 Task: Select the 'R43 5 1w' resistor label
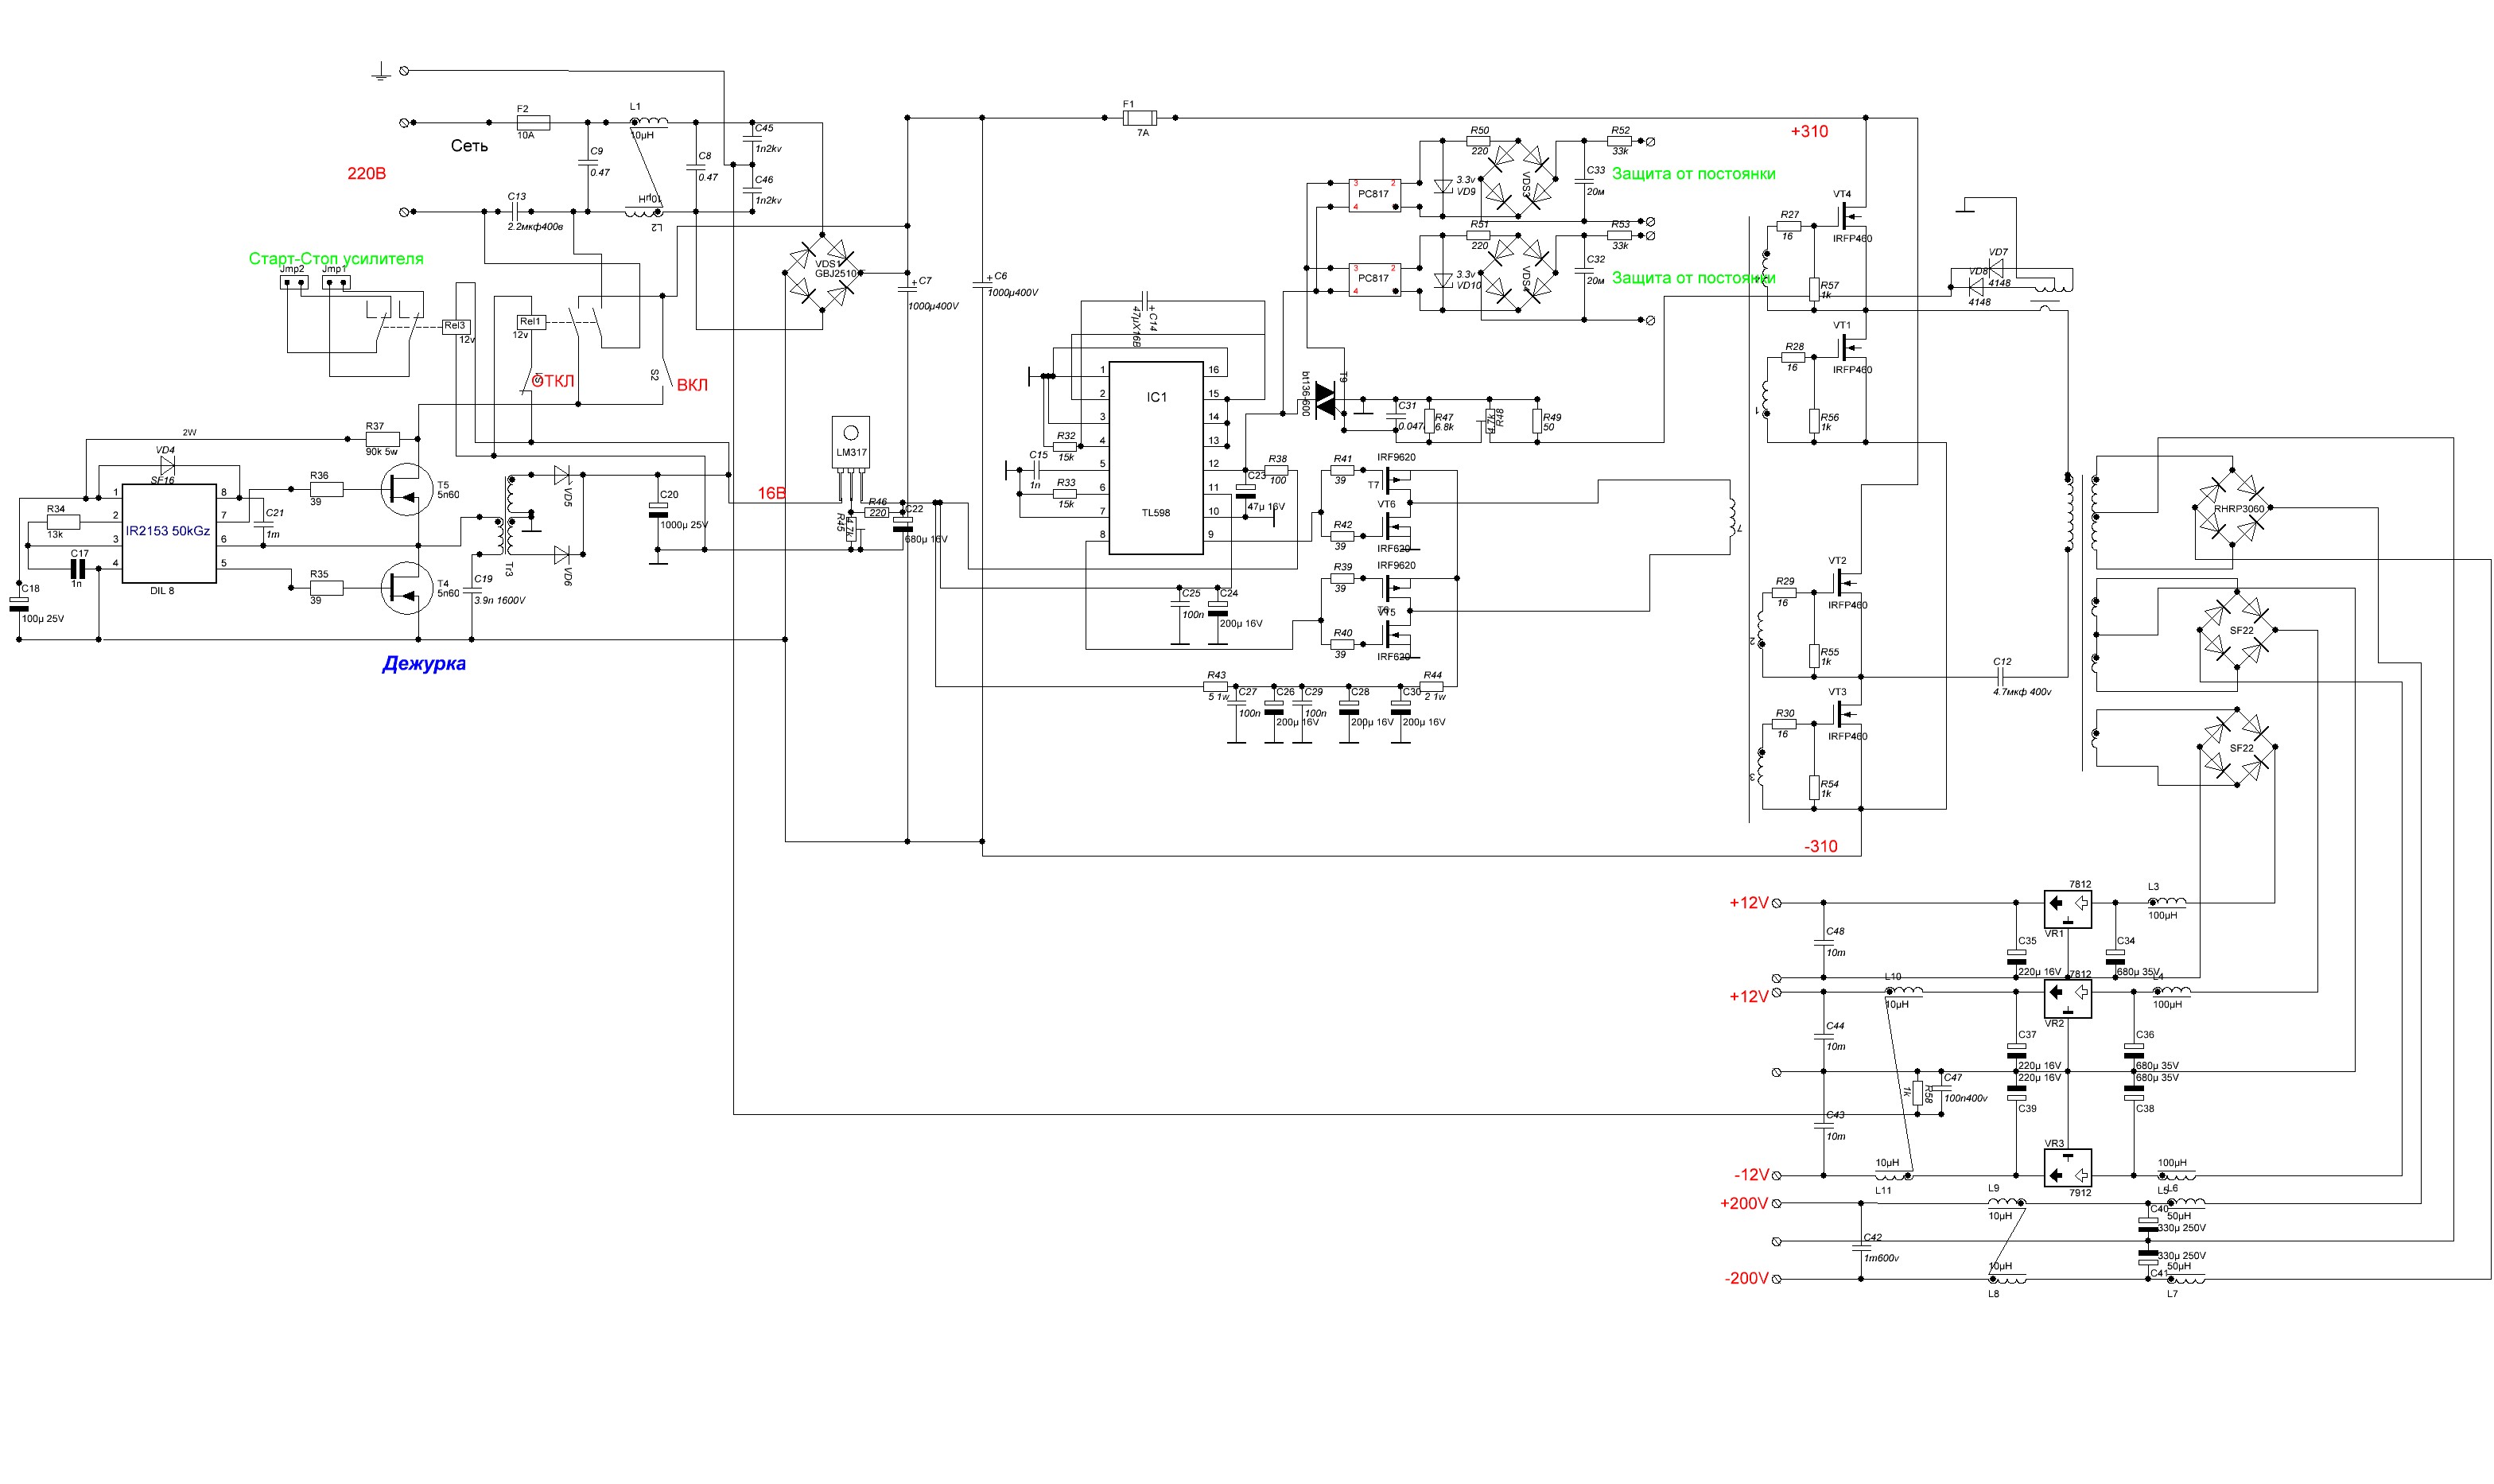coord(1217,686)
